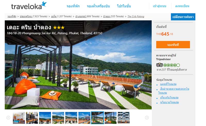The image size is (206, 126).
Task: Select the highlighted rooftop pergola thumbnail
Action: coord(97,118)
